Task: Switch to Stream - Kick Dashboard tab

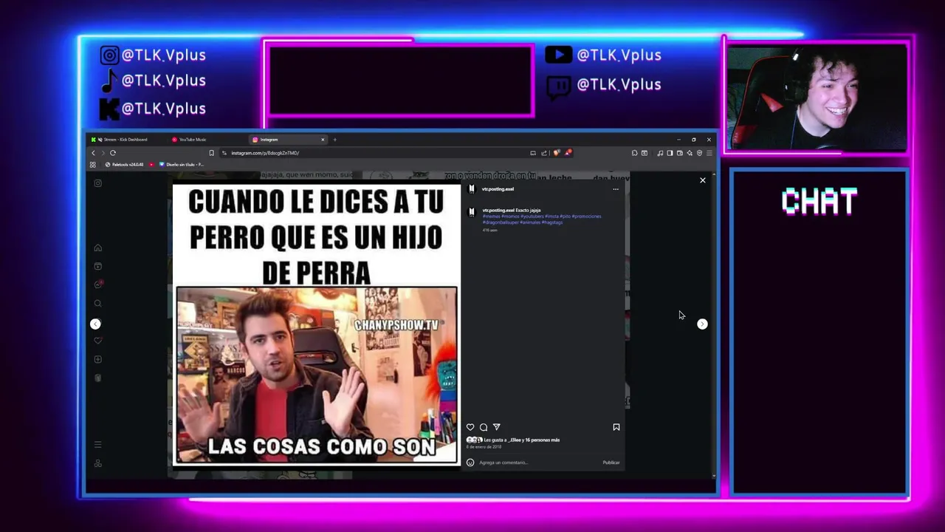Action: (123, 140)
